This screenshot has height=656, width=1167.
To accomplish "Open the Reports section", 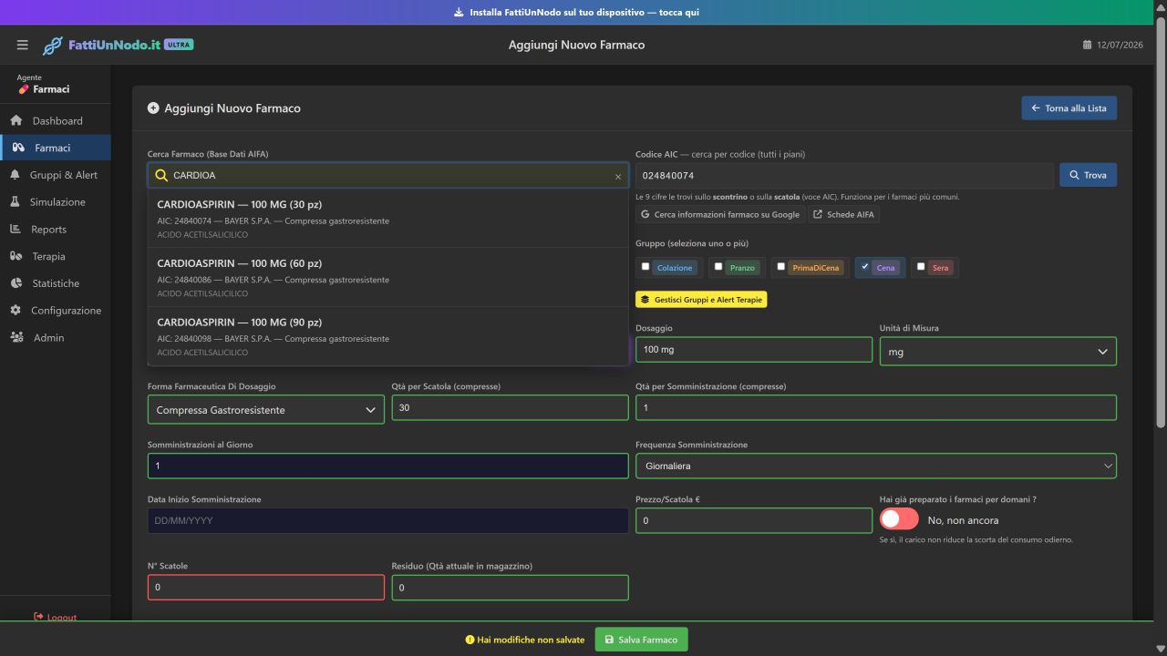I will click(x=56, y=229).
